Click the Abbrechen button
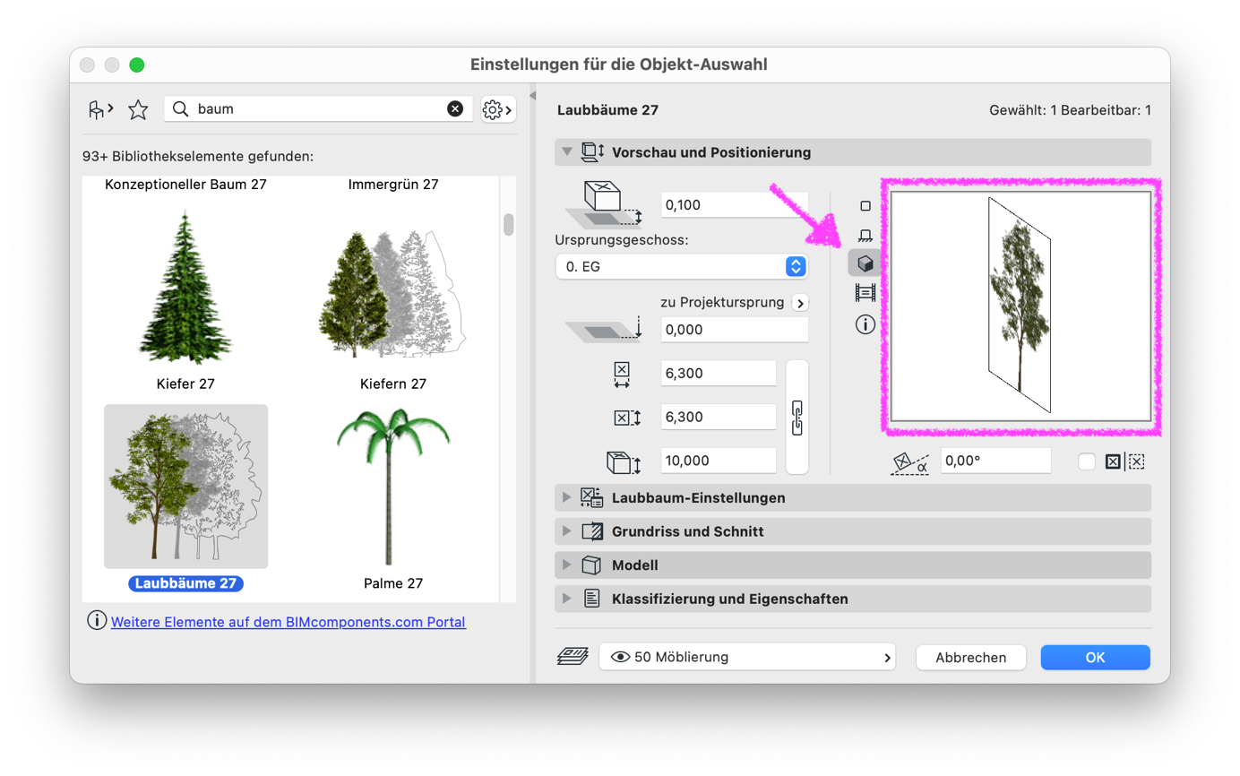This screenshot has width=1240, height=776. tap(970, 657)
